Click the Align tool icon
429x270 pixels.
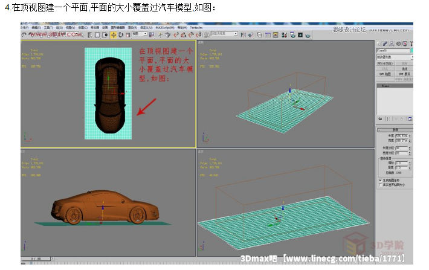coord(251,35)
